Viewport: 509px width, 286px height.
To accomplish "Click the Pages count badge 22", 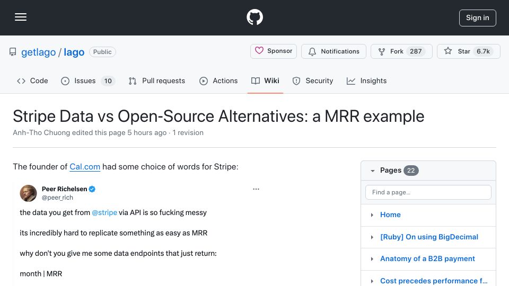I will 411,171.
